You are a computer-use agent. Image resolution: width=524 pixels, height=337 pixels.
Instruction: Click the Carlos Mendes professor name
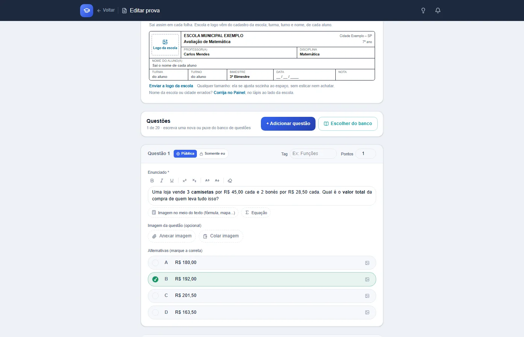196,54
